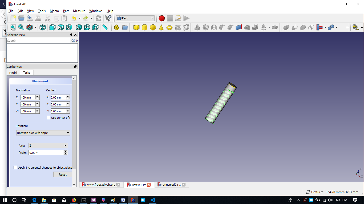Enable Apply incremental changes checkbox

pos(15,168)
